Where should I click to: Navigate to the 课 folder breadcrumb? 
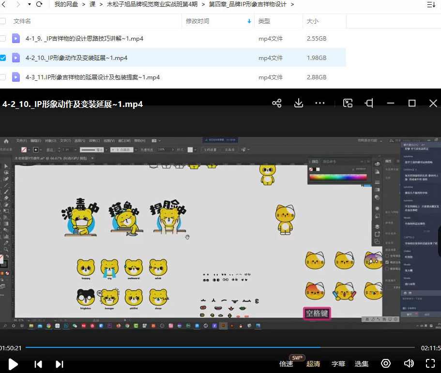[92, 4]
